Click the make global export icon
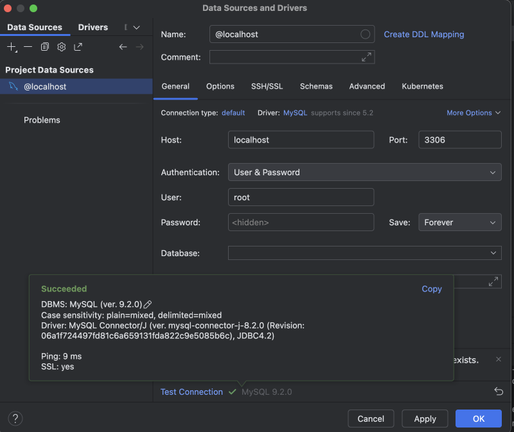514x432 pixels. click(78, 47)
